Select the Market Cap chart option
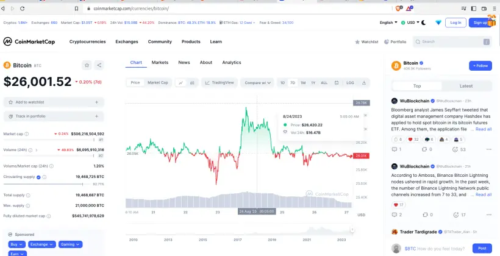This screenshot has height=256, width=500. coord(157,82)
